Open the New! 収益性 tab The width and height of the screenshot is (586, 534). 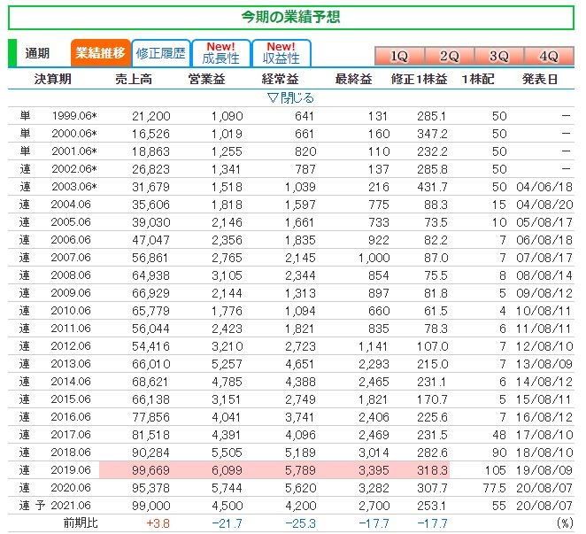coord(281,53)
